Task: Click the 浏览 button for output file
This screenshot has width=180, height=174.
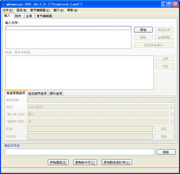Action: tap(166, 152)
